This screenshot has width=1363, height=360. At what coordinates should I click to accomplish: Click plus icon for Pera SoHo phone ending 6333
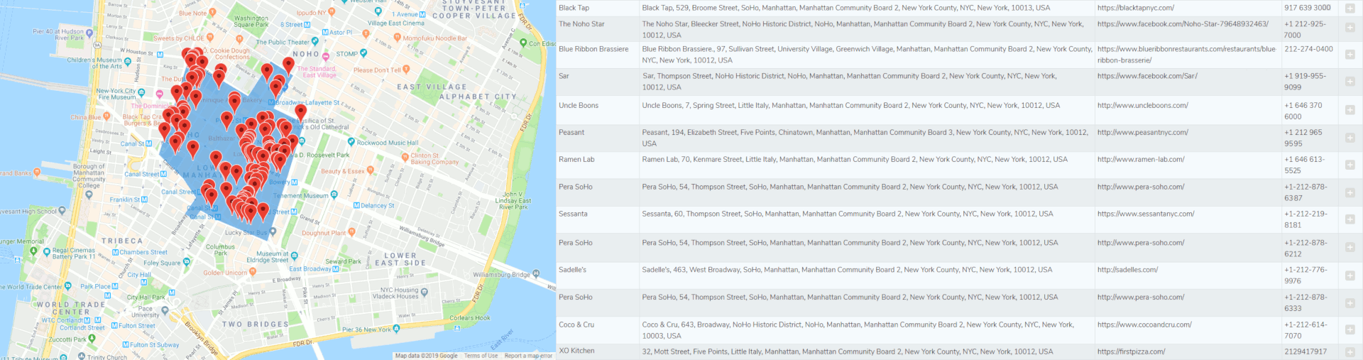click(1350, 302)
